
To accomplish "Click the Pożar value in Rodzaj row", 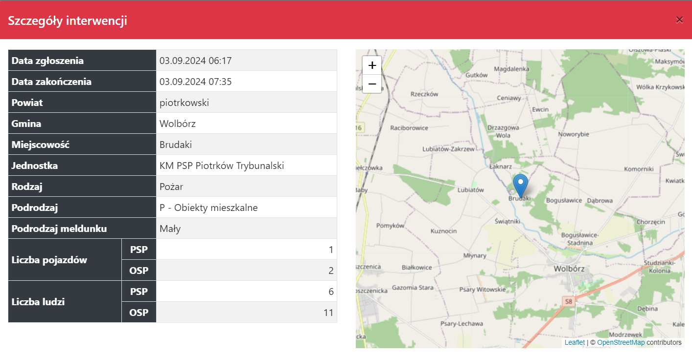I will tap(171, 187).
